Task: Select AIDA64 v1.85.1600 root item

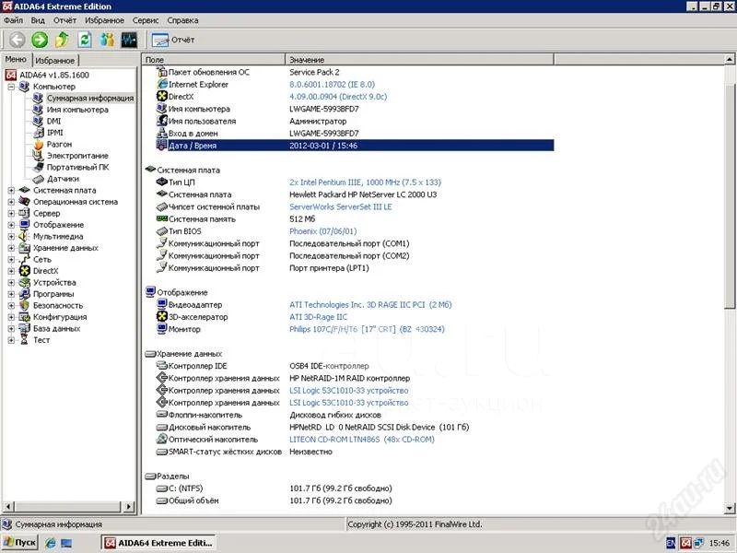Action: coord(54,75)
